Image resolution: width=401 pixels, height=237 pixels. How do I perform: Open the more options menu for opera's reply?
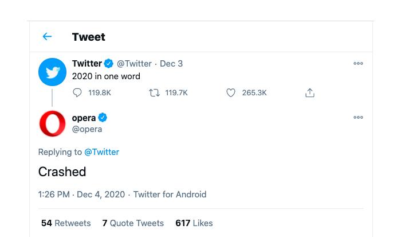(358, 117)
